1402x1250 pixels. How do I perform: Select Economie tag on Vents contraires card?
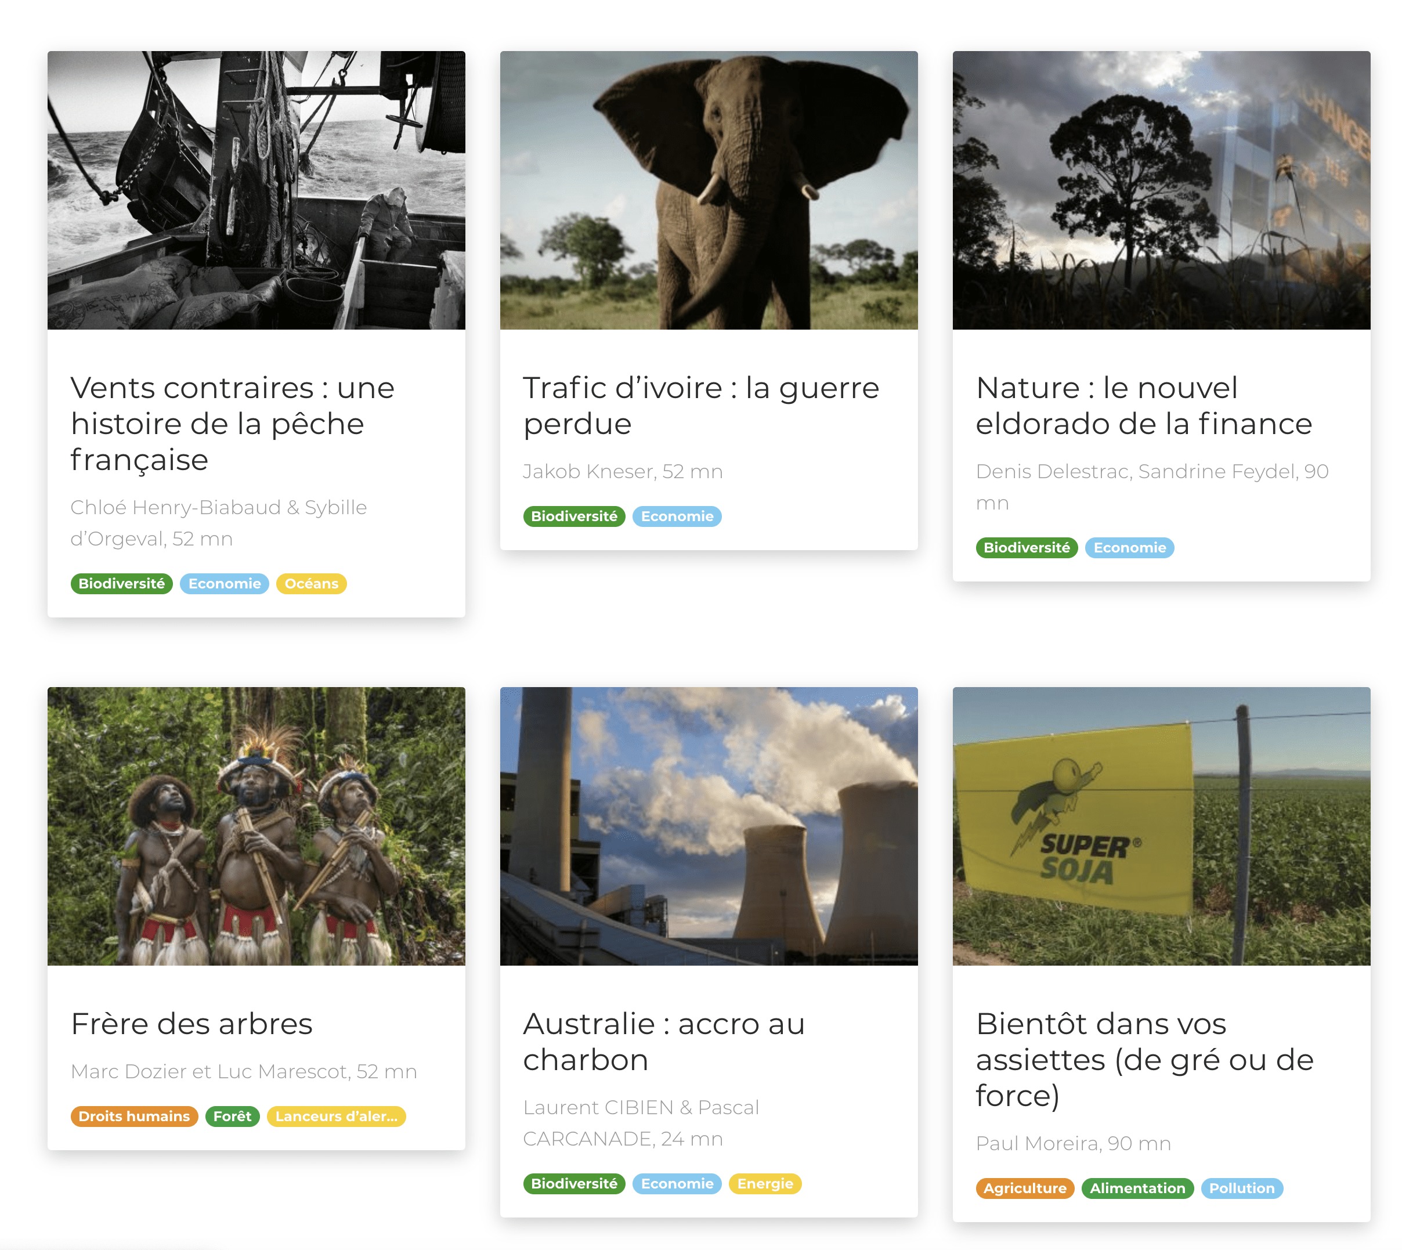point(225,584)
